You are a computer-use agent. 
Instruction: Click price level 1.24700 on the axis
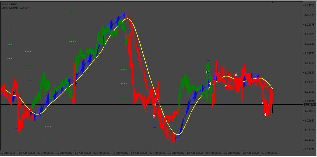point(309,63)
